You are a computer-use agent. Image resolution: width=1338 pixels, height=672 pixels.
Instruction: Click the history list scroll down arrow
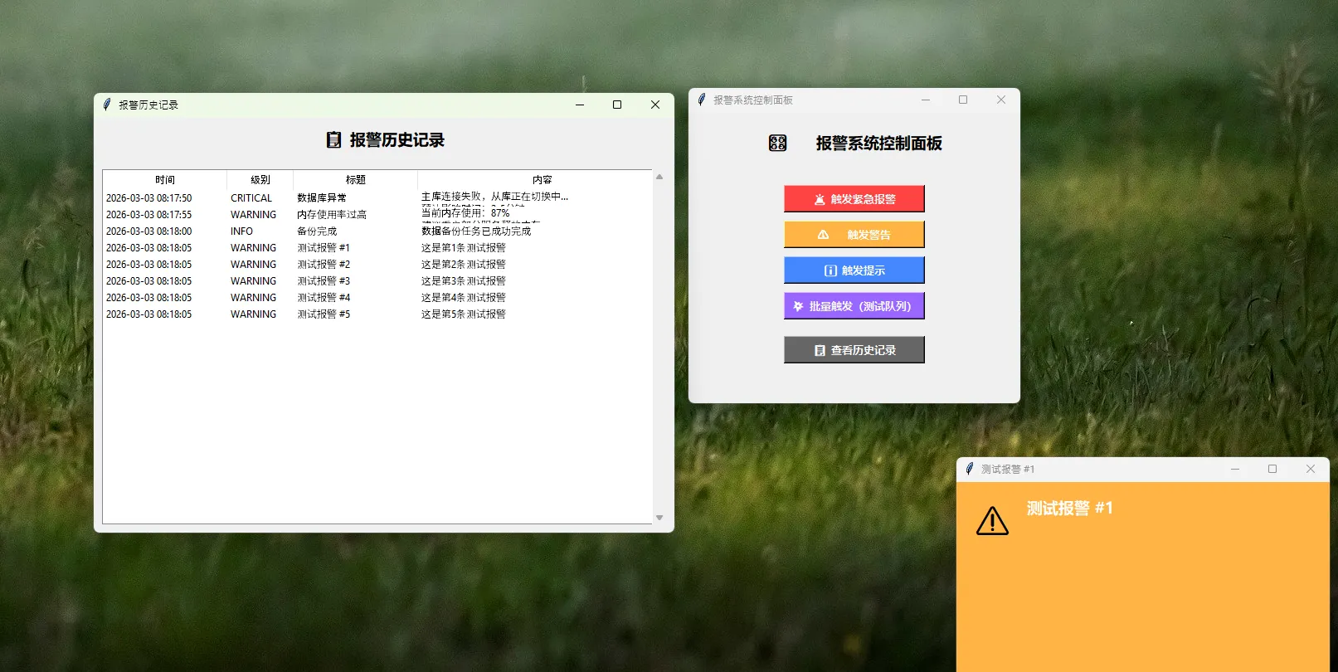[x=659, y=518]
